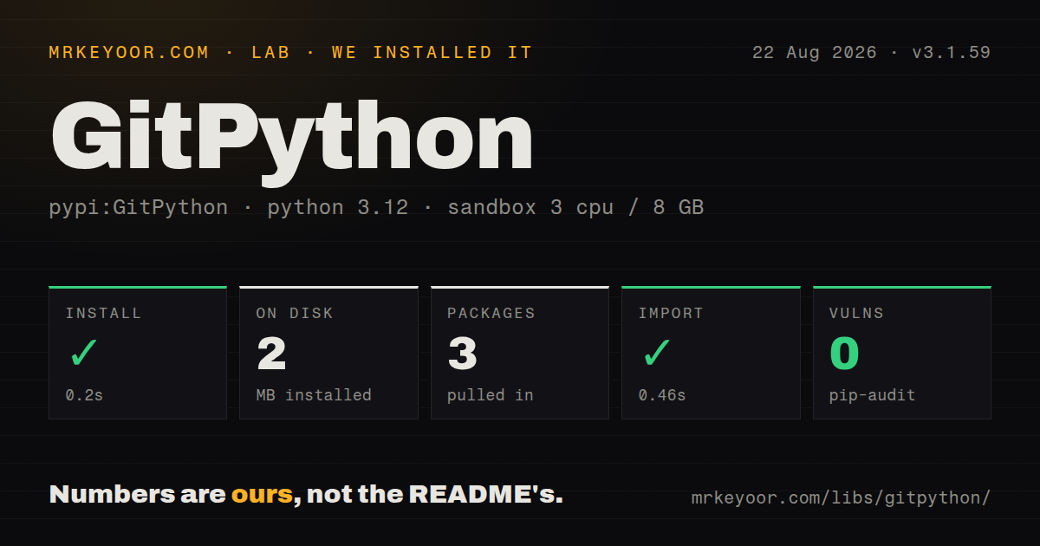This screenshot has height=546, width=1040.
Task: Click the '0.2s' install time value
Action: 84,395
